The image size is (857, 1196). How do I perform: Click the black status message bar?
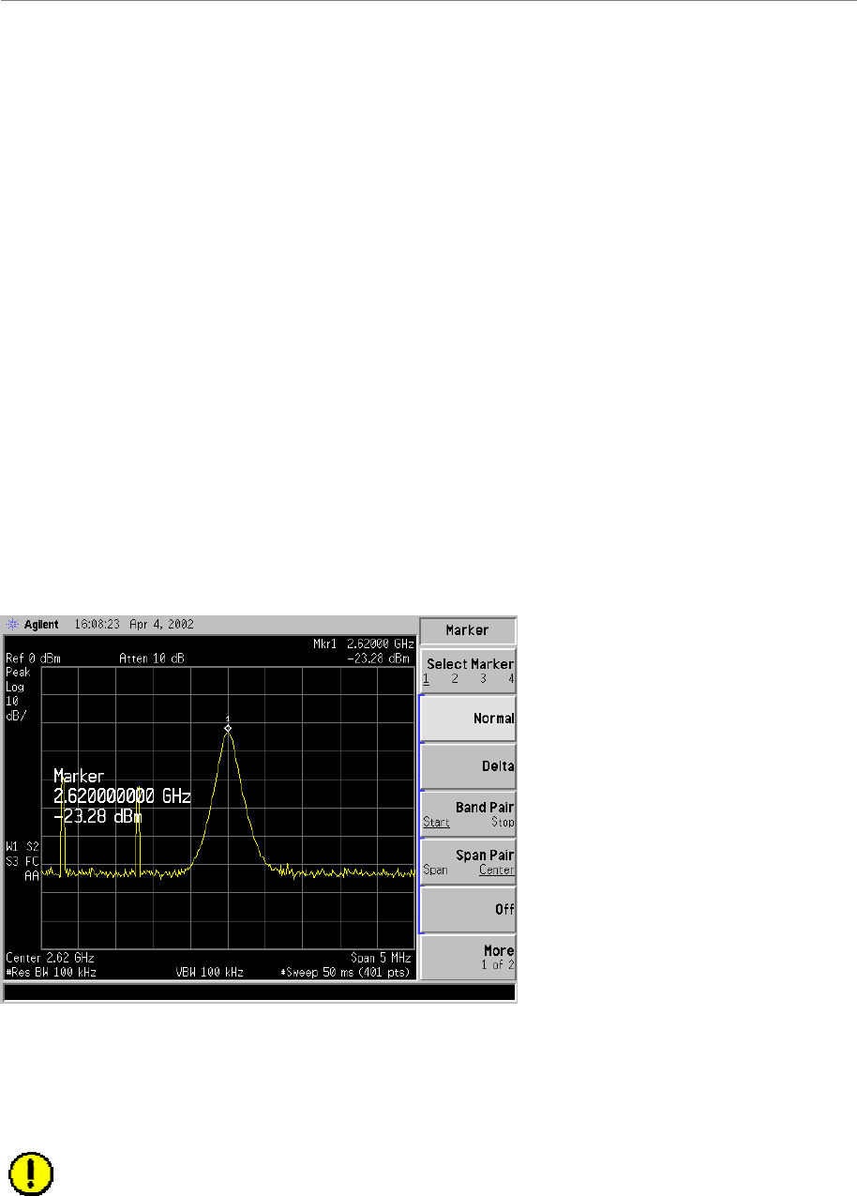[260, 992]
